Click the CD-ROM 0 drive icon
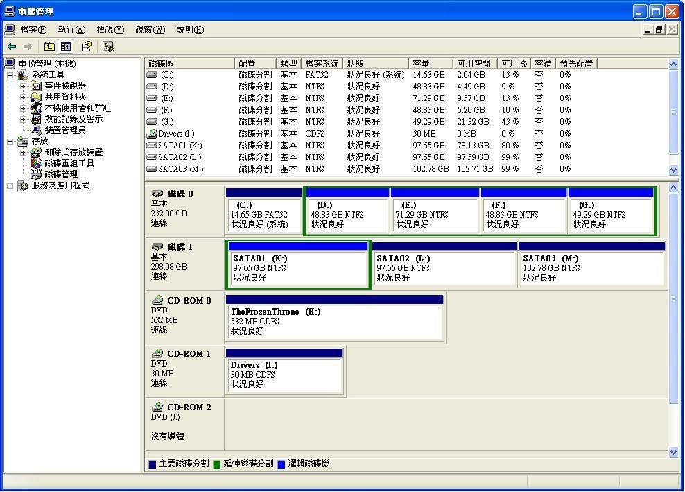The width and height of the screenshot is (685, 492). 157,301
